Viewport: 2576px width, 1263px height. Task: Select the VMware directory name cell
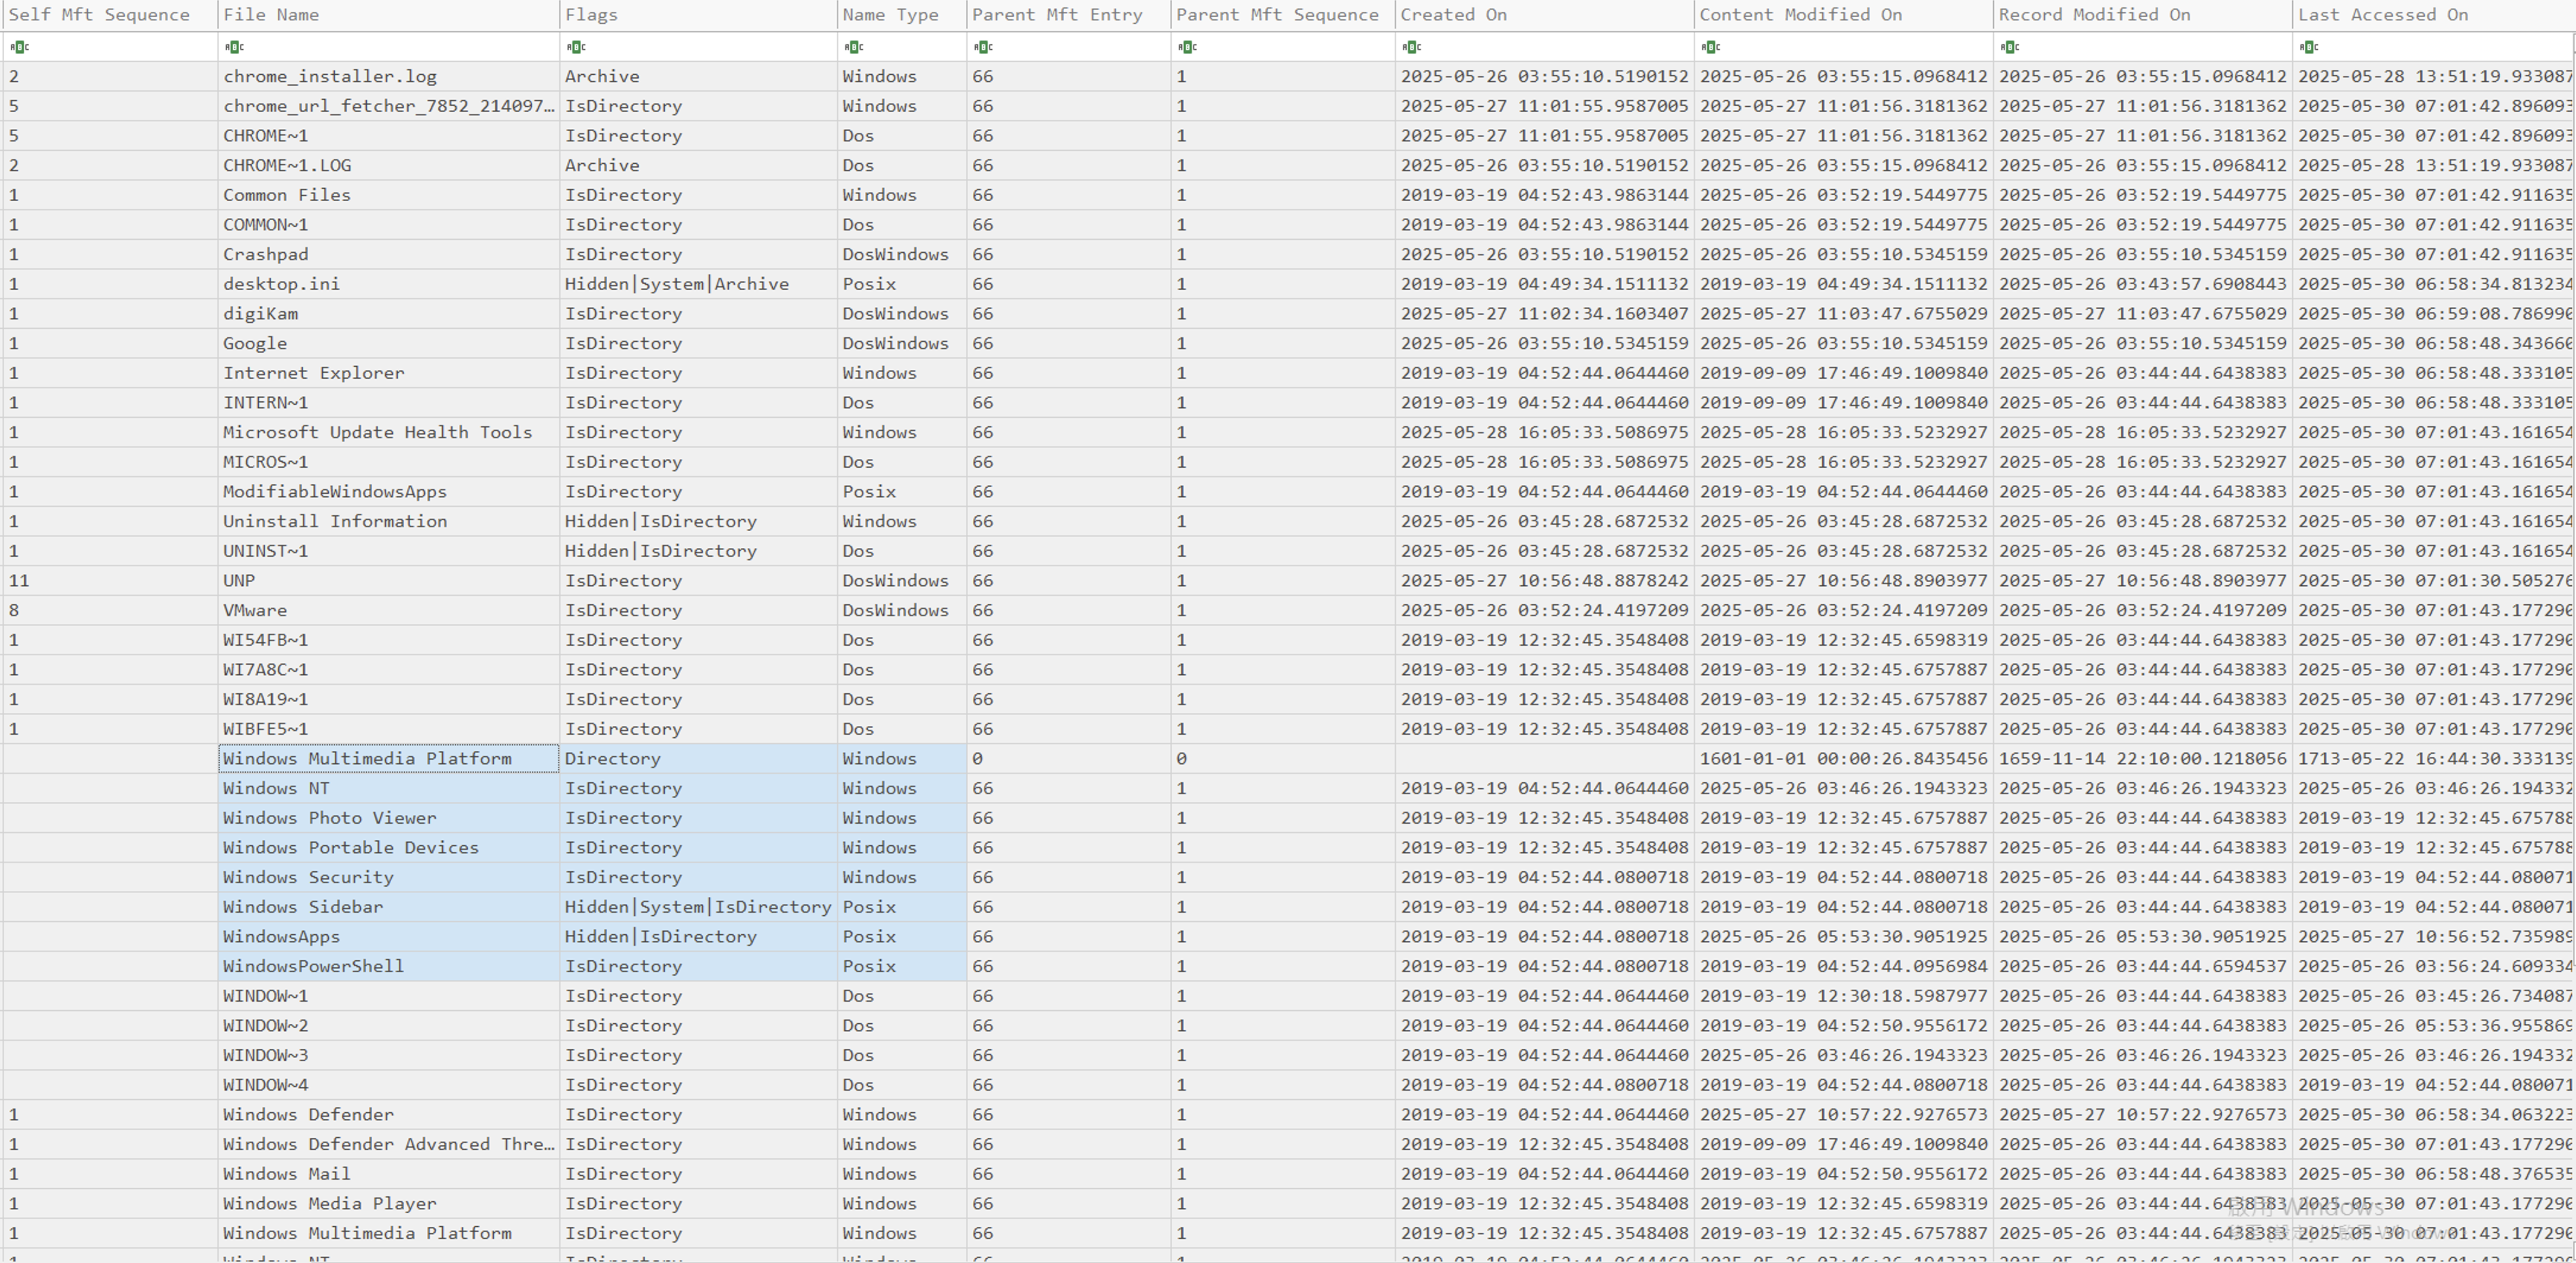pyautogui.click(x=255, y=610)
